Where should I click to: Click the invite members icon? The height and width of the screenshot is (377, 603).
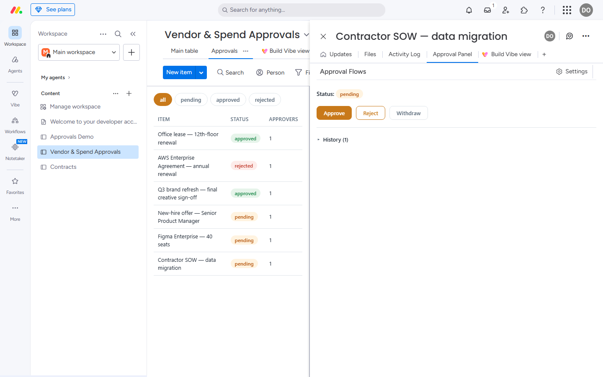click(x=506, y=10)
